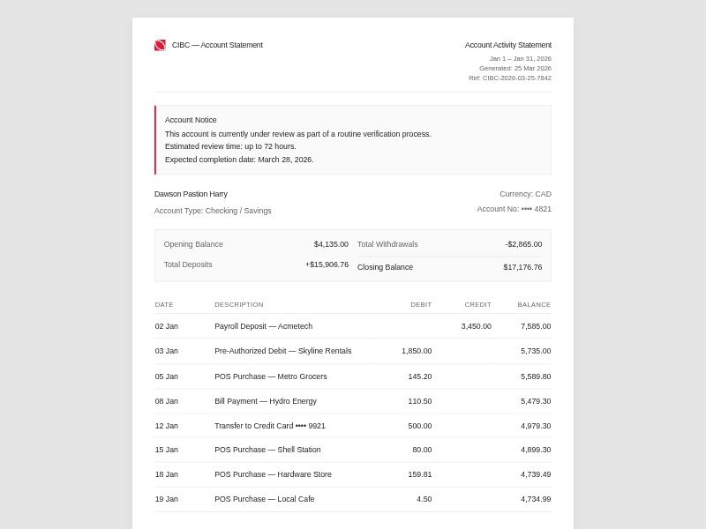Click the DESCRIPTION column header

[238, 305]
